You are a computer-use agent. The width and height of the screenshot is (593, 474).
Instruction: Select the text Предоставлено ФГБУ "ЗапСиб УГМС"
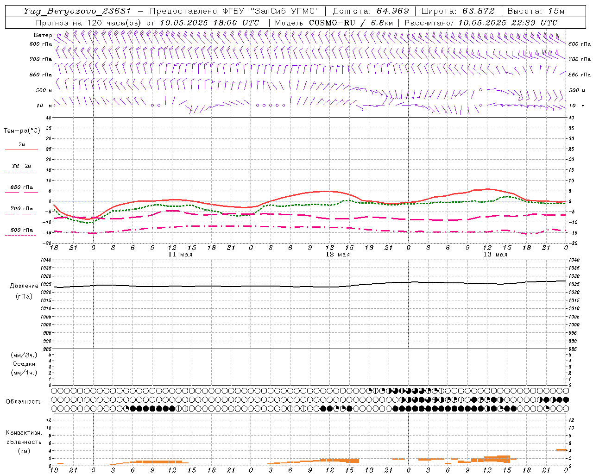(x=234, y=11)
